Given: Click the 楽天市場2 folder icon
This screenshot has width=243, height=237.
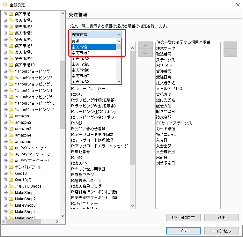Looking at the screenshot, I should 11,20.
